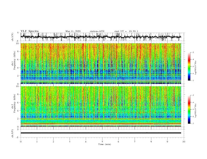Click time-axis tick label "10"
This screenshot has width=207, height=159.
click(x=184, y=142)
